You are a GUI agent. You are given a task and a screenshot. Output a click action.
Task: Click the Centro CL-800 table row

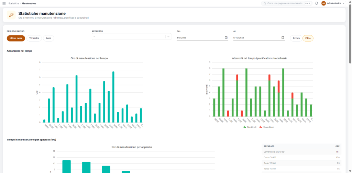[x=301, y=158]
